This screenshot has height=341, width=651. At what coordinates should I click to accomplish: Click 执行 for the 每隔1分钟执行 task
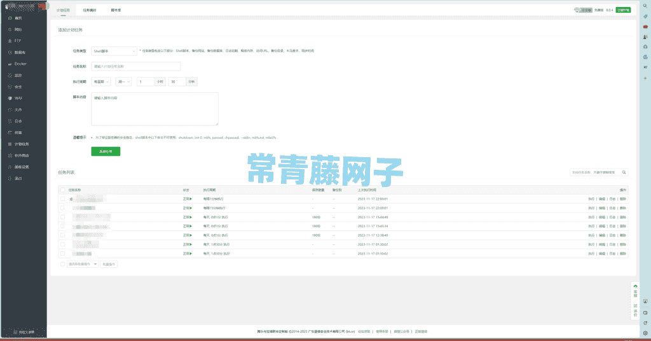tap(591, 199)
